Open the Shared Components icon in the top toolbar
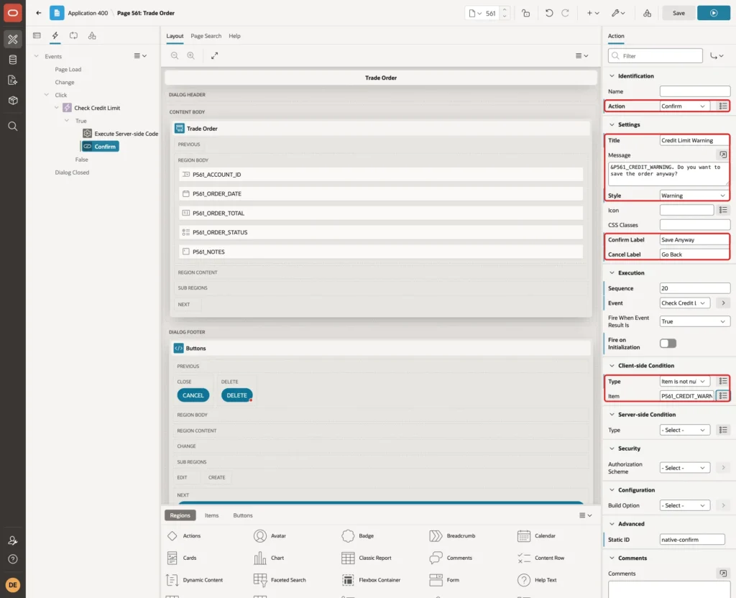The width and height of the screenshot is (736, 598). coord(648,13)
